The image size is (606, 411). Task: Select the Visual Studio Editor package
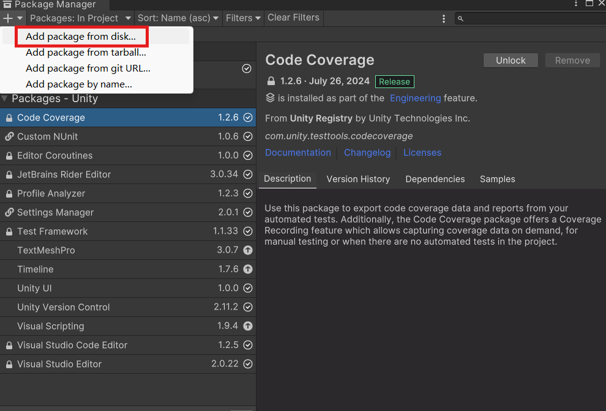pyautogui.click(x=127, y=363)
